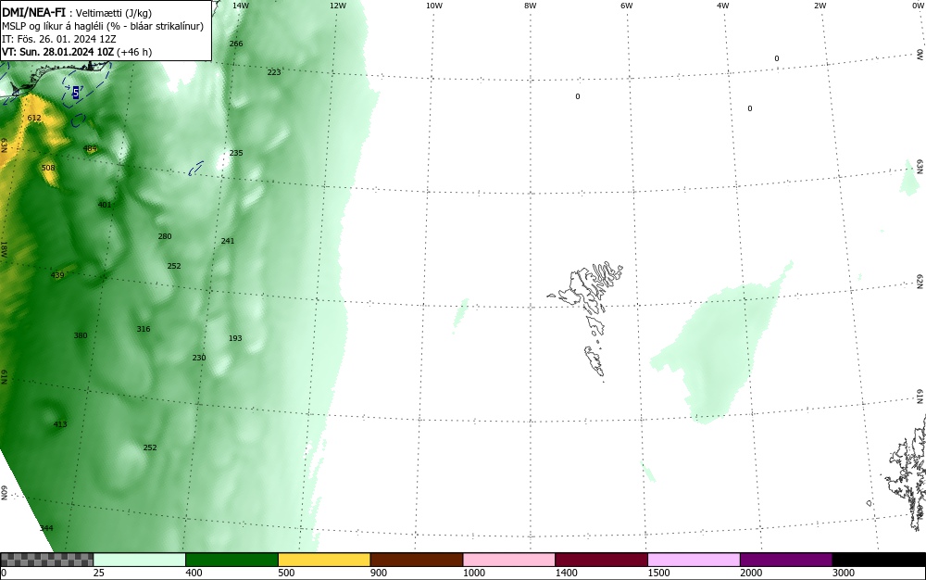Click the 4W longitude label

tap(723, 6)
